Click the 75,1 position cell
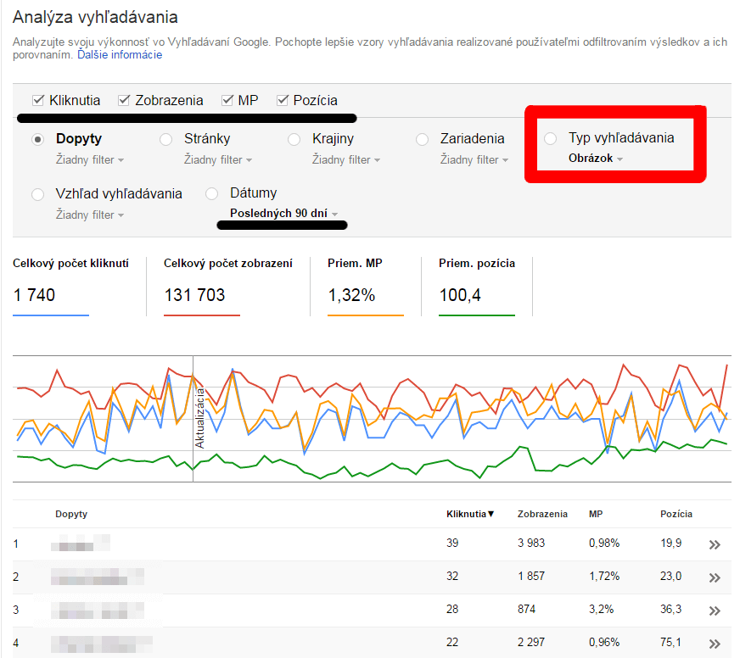This screenshot has width=740, height=658. click(670, 642)
